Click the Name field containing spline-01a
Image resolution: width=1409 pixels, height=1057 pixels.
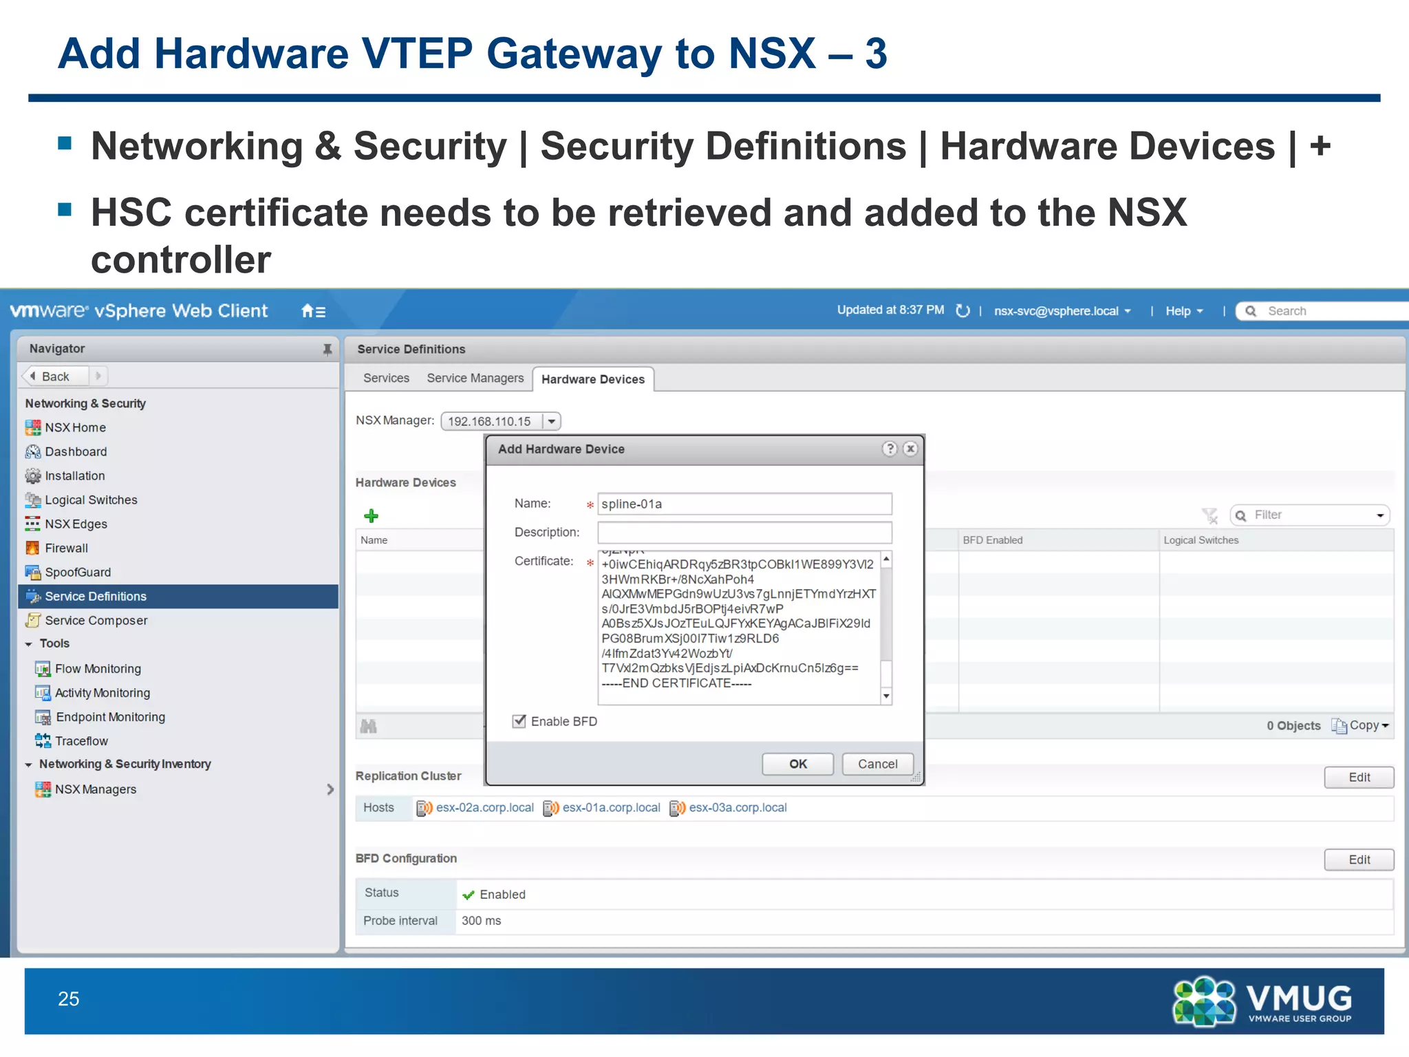tap(744, 504)
